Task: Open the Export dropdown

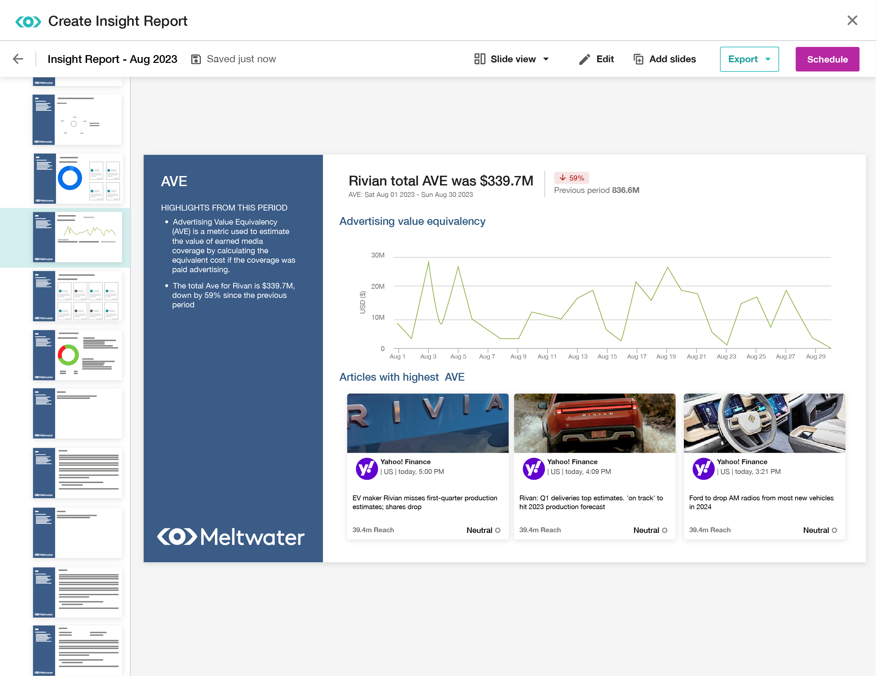Action: 749,59
